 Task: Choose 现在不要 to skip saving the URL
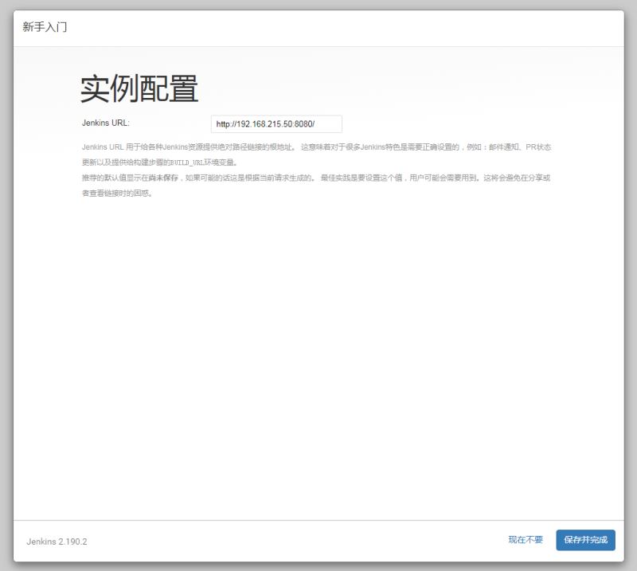pyautogui.click(x=525, y=540)
